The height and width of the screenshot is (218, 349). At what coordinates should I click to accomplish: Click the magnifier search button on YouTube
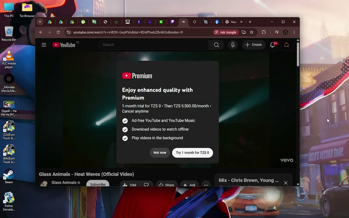(x=216, y=45)
